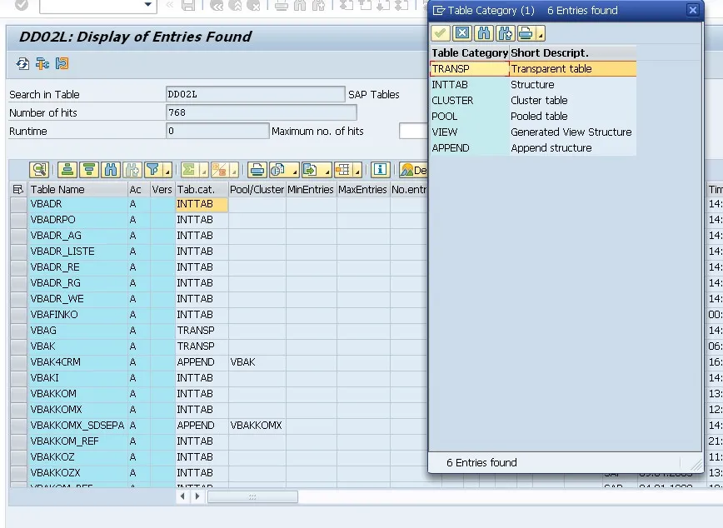Select the CLUSTER entry in the popup
This screenshot has height=528, width=723.
533,101
